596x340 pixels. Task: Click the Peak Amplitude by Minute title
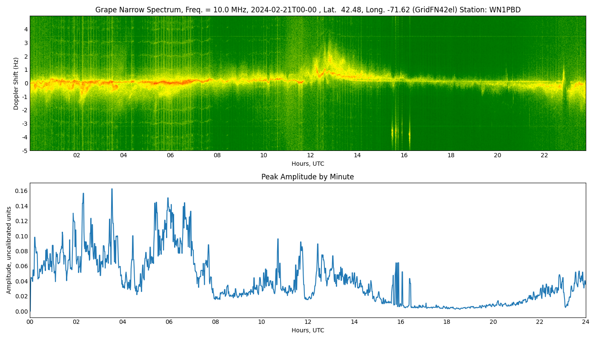tap(307, 177)
